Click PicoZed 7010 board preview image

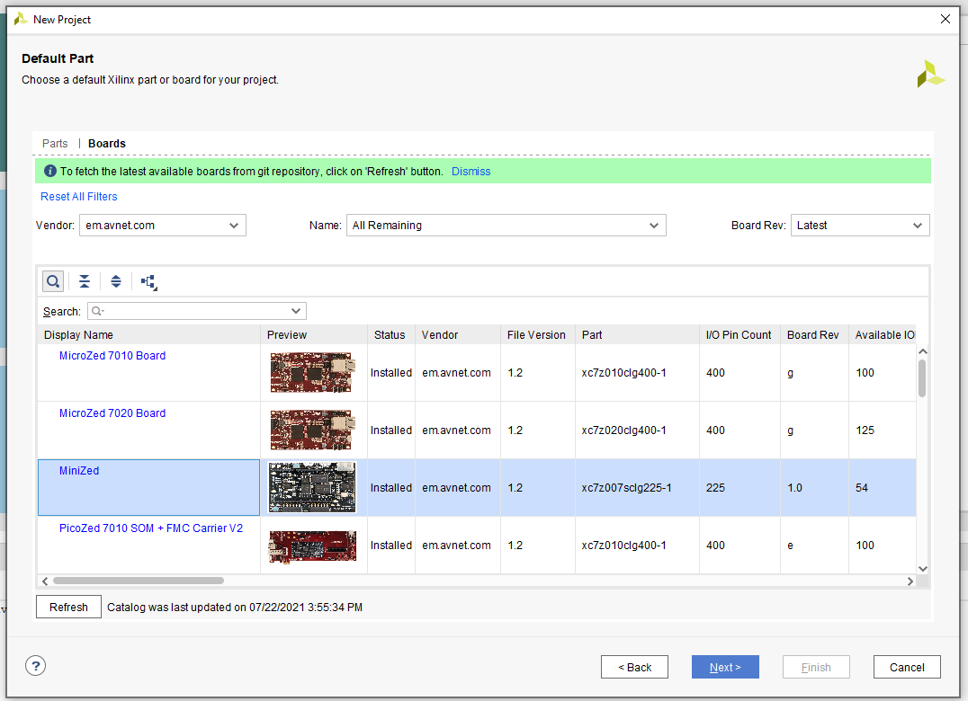click(x=312, y=545)
